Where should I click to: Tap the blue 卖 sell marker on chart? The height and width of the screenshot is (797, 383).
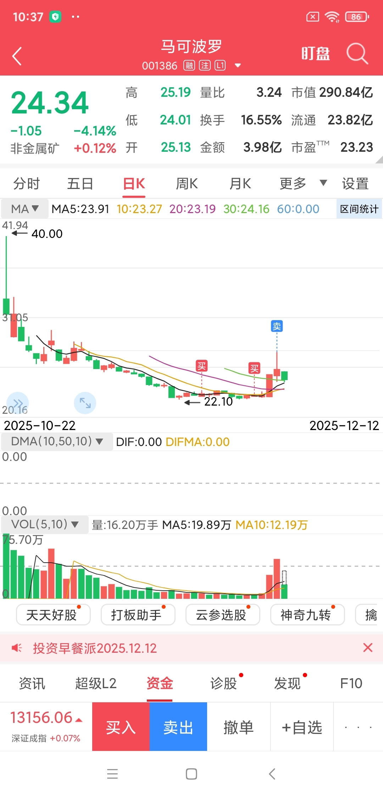(x=277, y=326)
